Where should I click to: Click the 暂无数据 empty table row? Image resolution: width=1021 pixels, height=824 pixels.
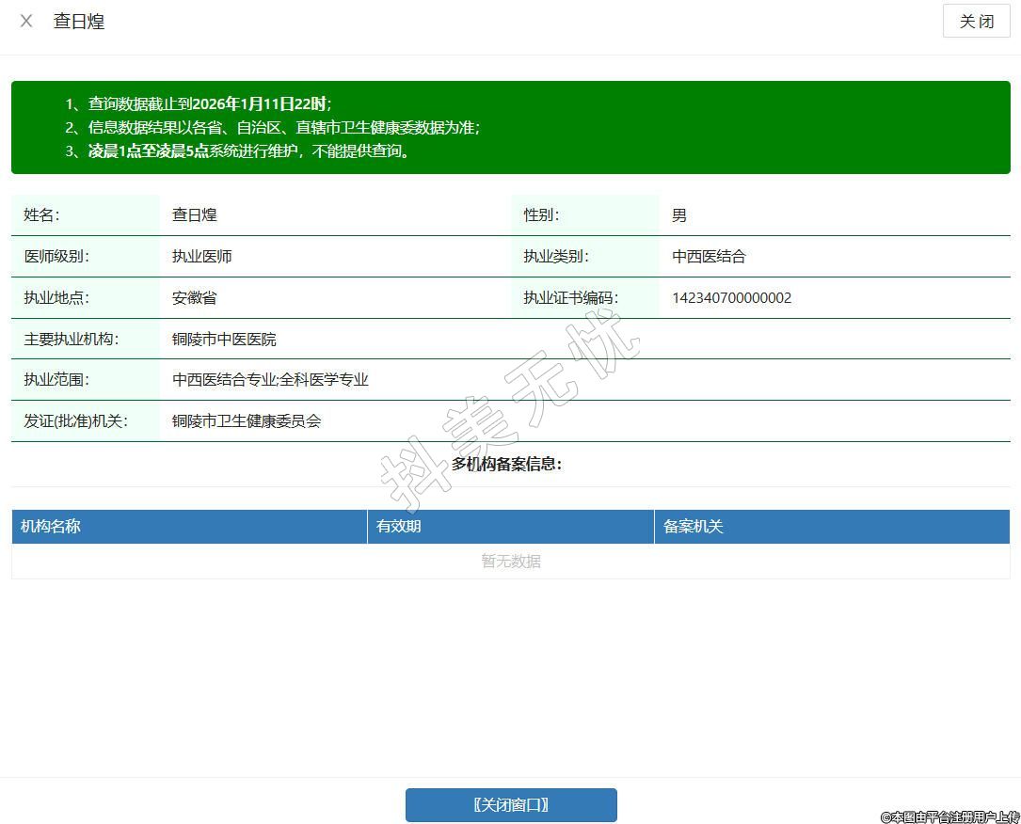click(511, 562)
